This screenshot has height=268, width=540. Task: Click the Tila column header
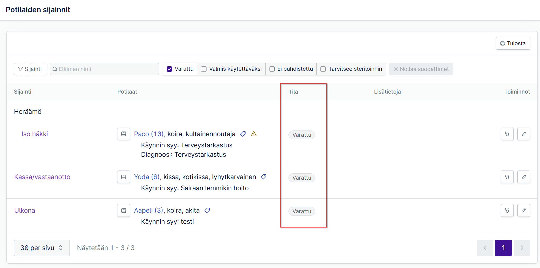tap(293, 91)
